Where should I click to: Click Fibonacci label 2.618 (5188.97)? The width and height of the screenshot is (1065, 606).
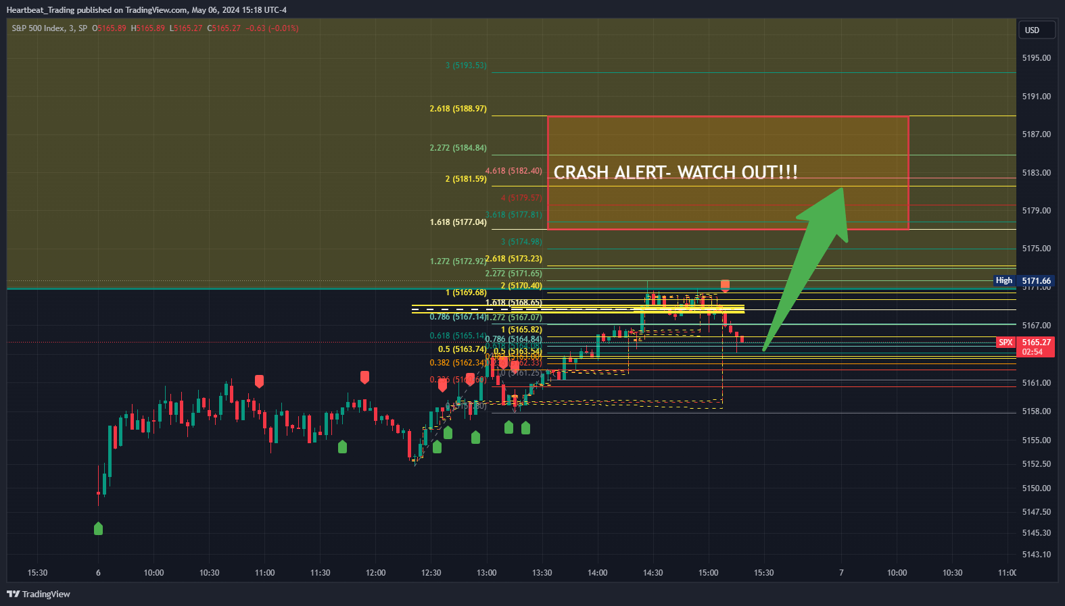[458, 109]
